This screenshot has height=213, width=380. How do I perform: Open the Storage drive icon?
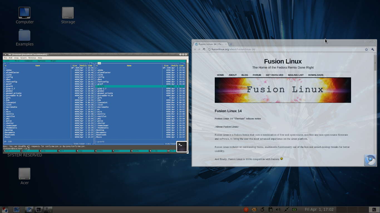68,13
